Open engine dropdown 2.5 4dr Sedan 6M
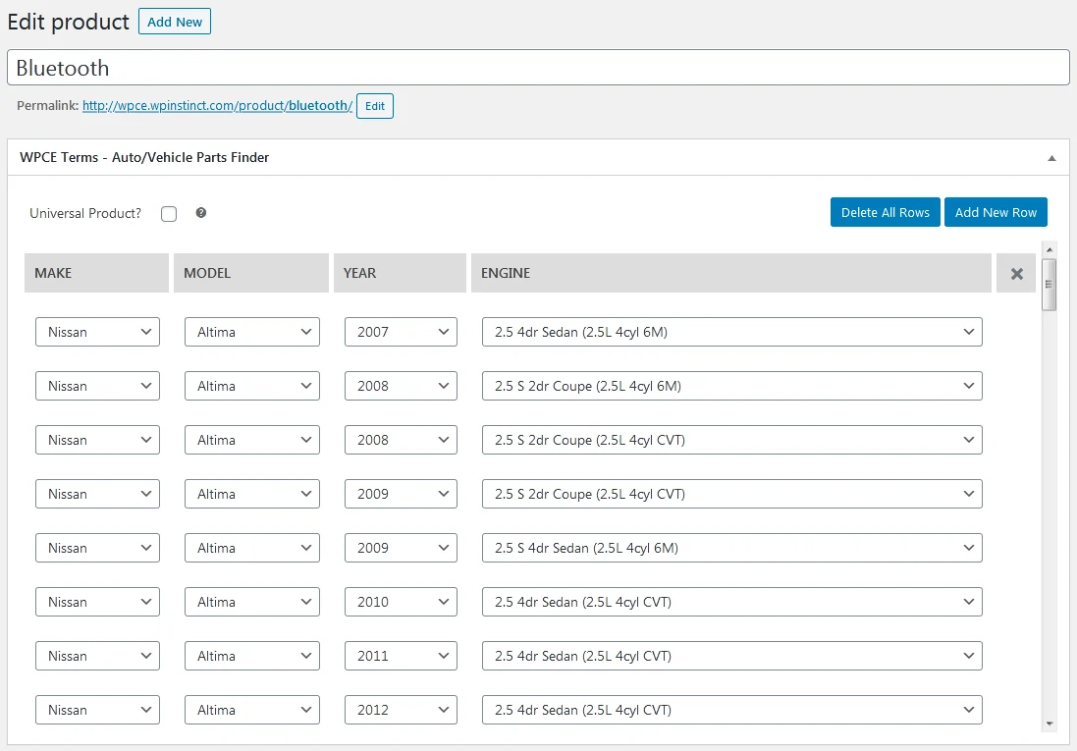Screen dimensions: 1077x751 pyautogui.click(x=732, y=332)
